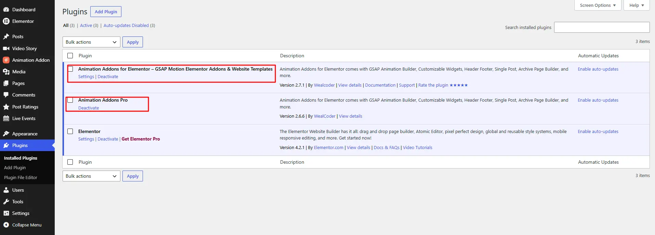Open Installed Plugins submenu item
655x235 pixels.
click(x=21, y=158)
